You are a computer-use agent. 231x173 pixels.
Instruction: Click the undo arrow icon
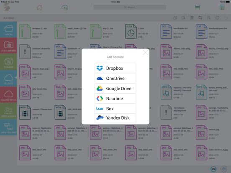tap(226, 18)
